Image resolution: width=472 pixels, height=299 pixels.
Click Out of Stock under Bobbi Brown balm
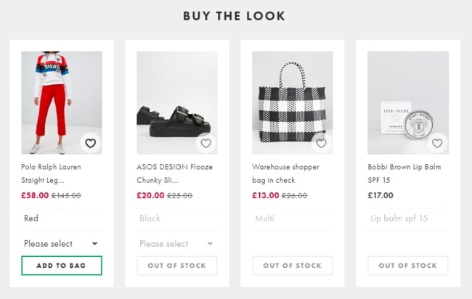[407, 266]
